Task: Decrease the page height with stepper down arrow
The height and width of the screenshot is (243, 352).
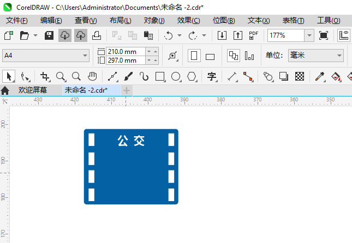Action: pyautogui.click(x=149, y=60)
